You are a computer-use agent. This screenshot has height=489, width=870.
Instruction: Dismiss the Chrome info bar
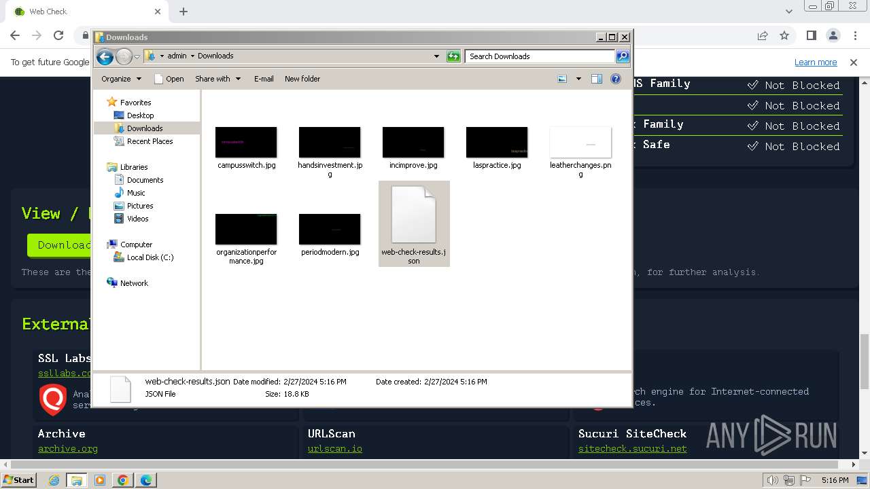tap(854, 62)
